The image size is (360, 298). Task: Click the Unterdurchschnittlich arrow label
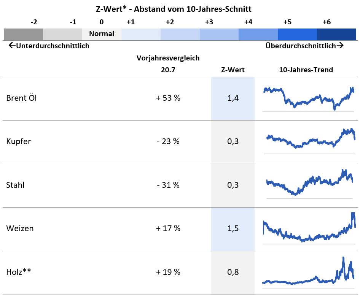pyautogui.click(x=49, y=46)
